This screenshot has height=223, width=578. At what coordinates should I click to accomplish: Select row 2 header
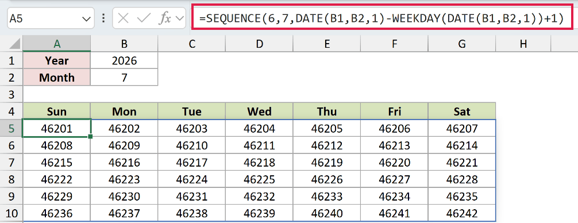pos(11,78)
